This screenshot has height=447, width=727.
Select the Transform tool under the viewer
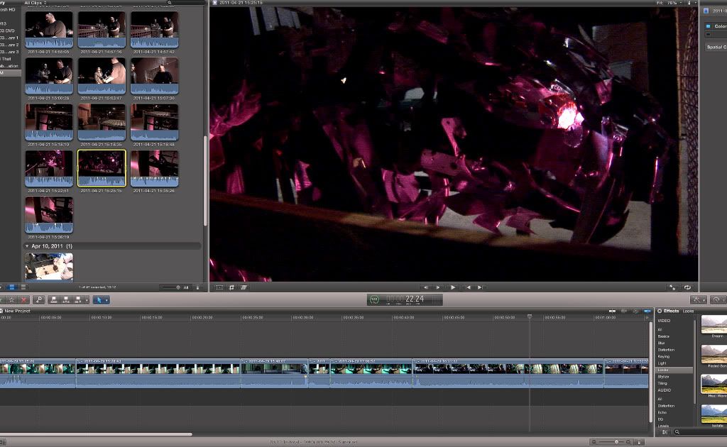tap(219, 287)
